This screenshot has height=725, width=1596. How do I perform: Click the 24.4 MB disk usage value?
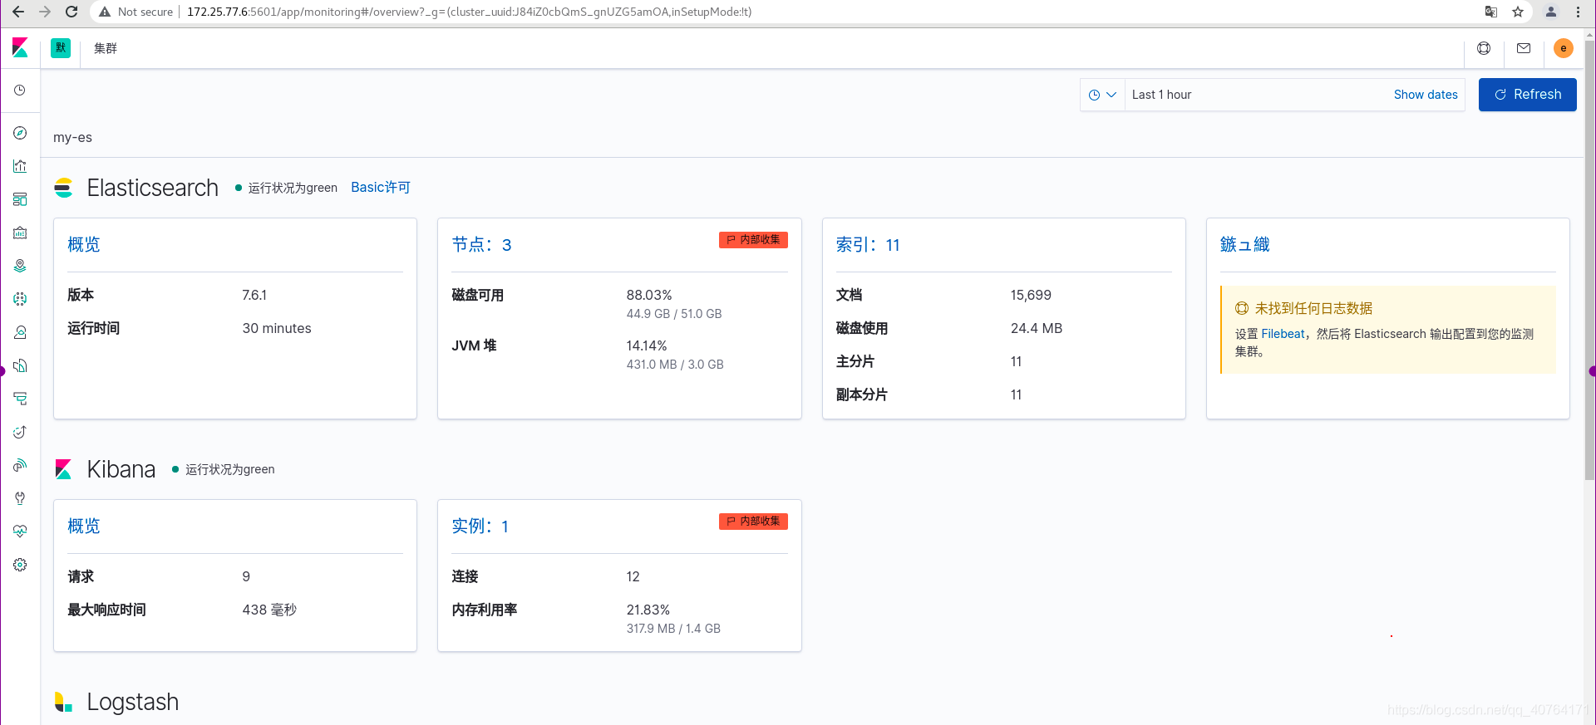coord(1037,328)
